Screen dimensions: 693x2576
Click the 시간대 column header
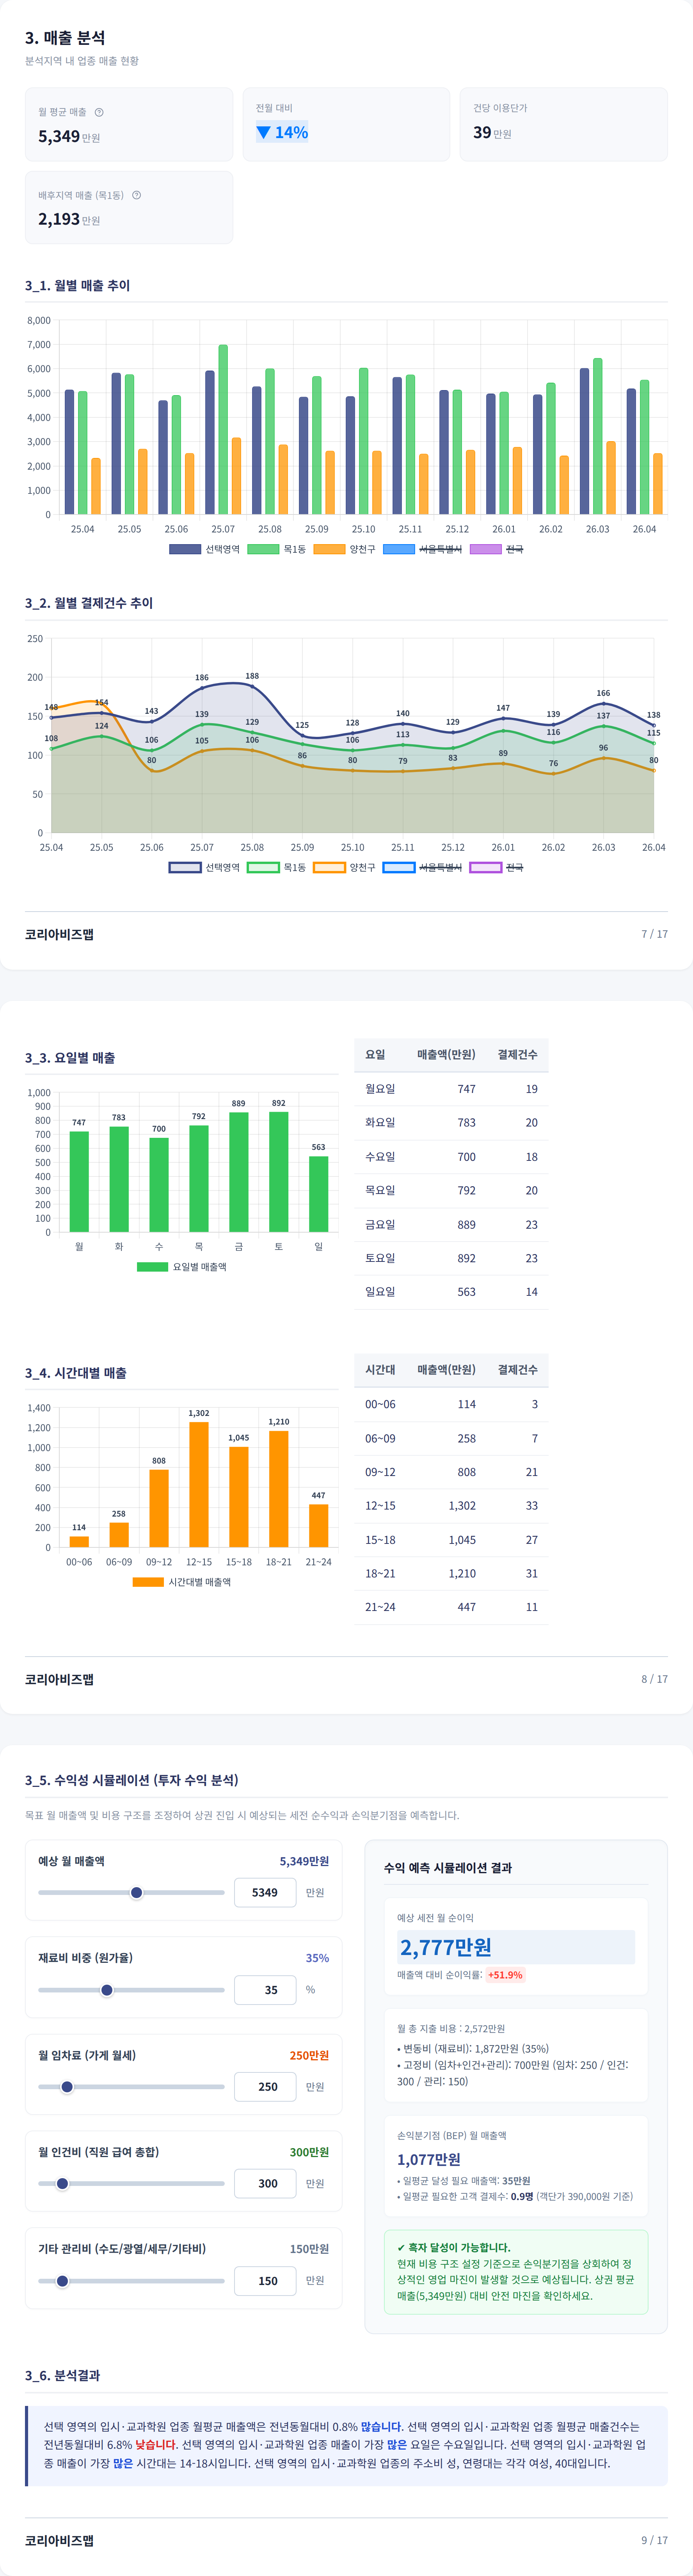[380, 1370]
